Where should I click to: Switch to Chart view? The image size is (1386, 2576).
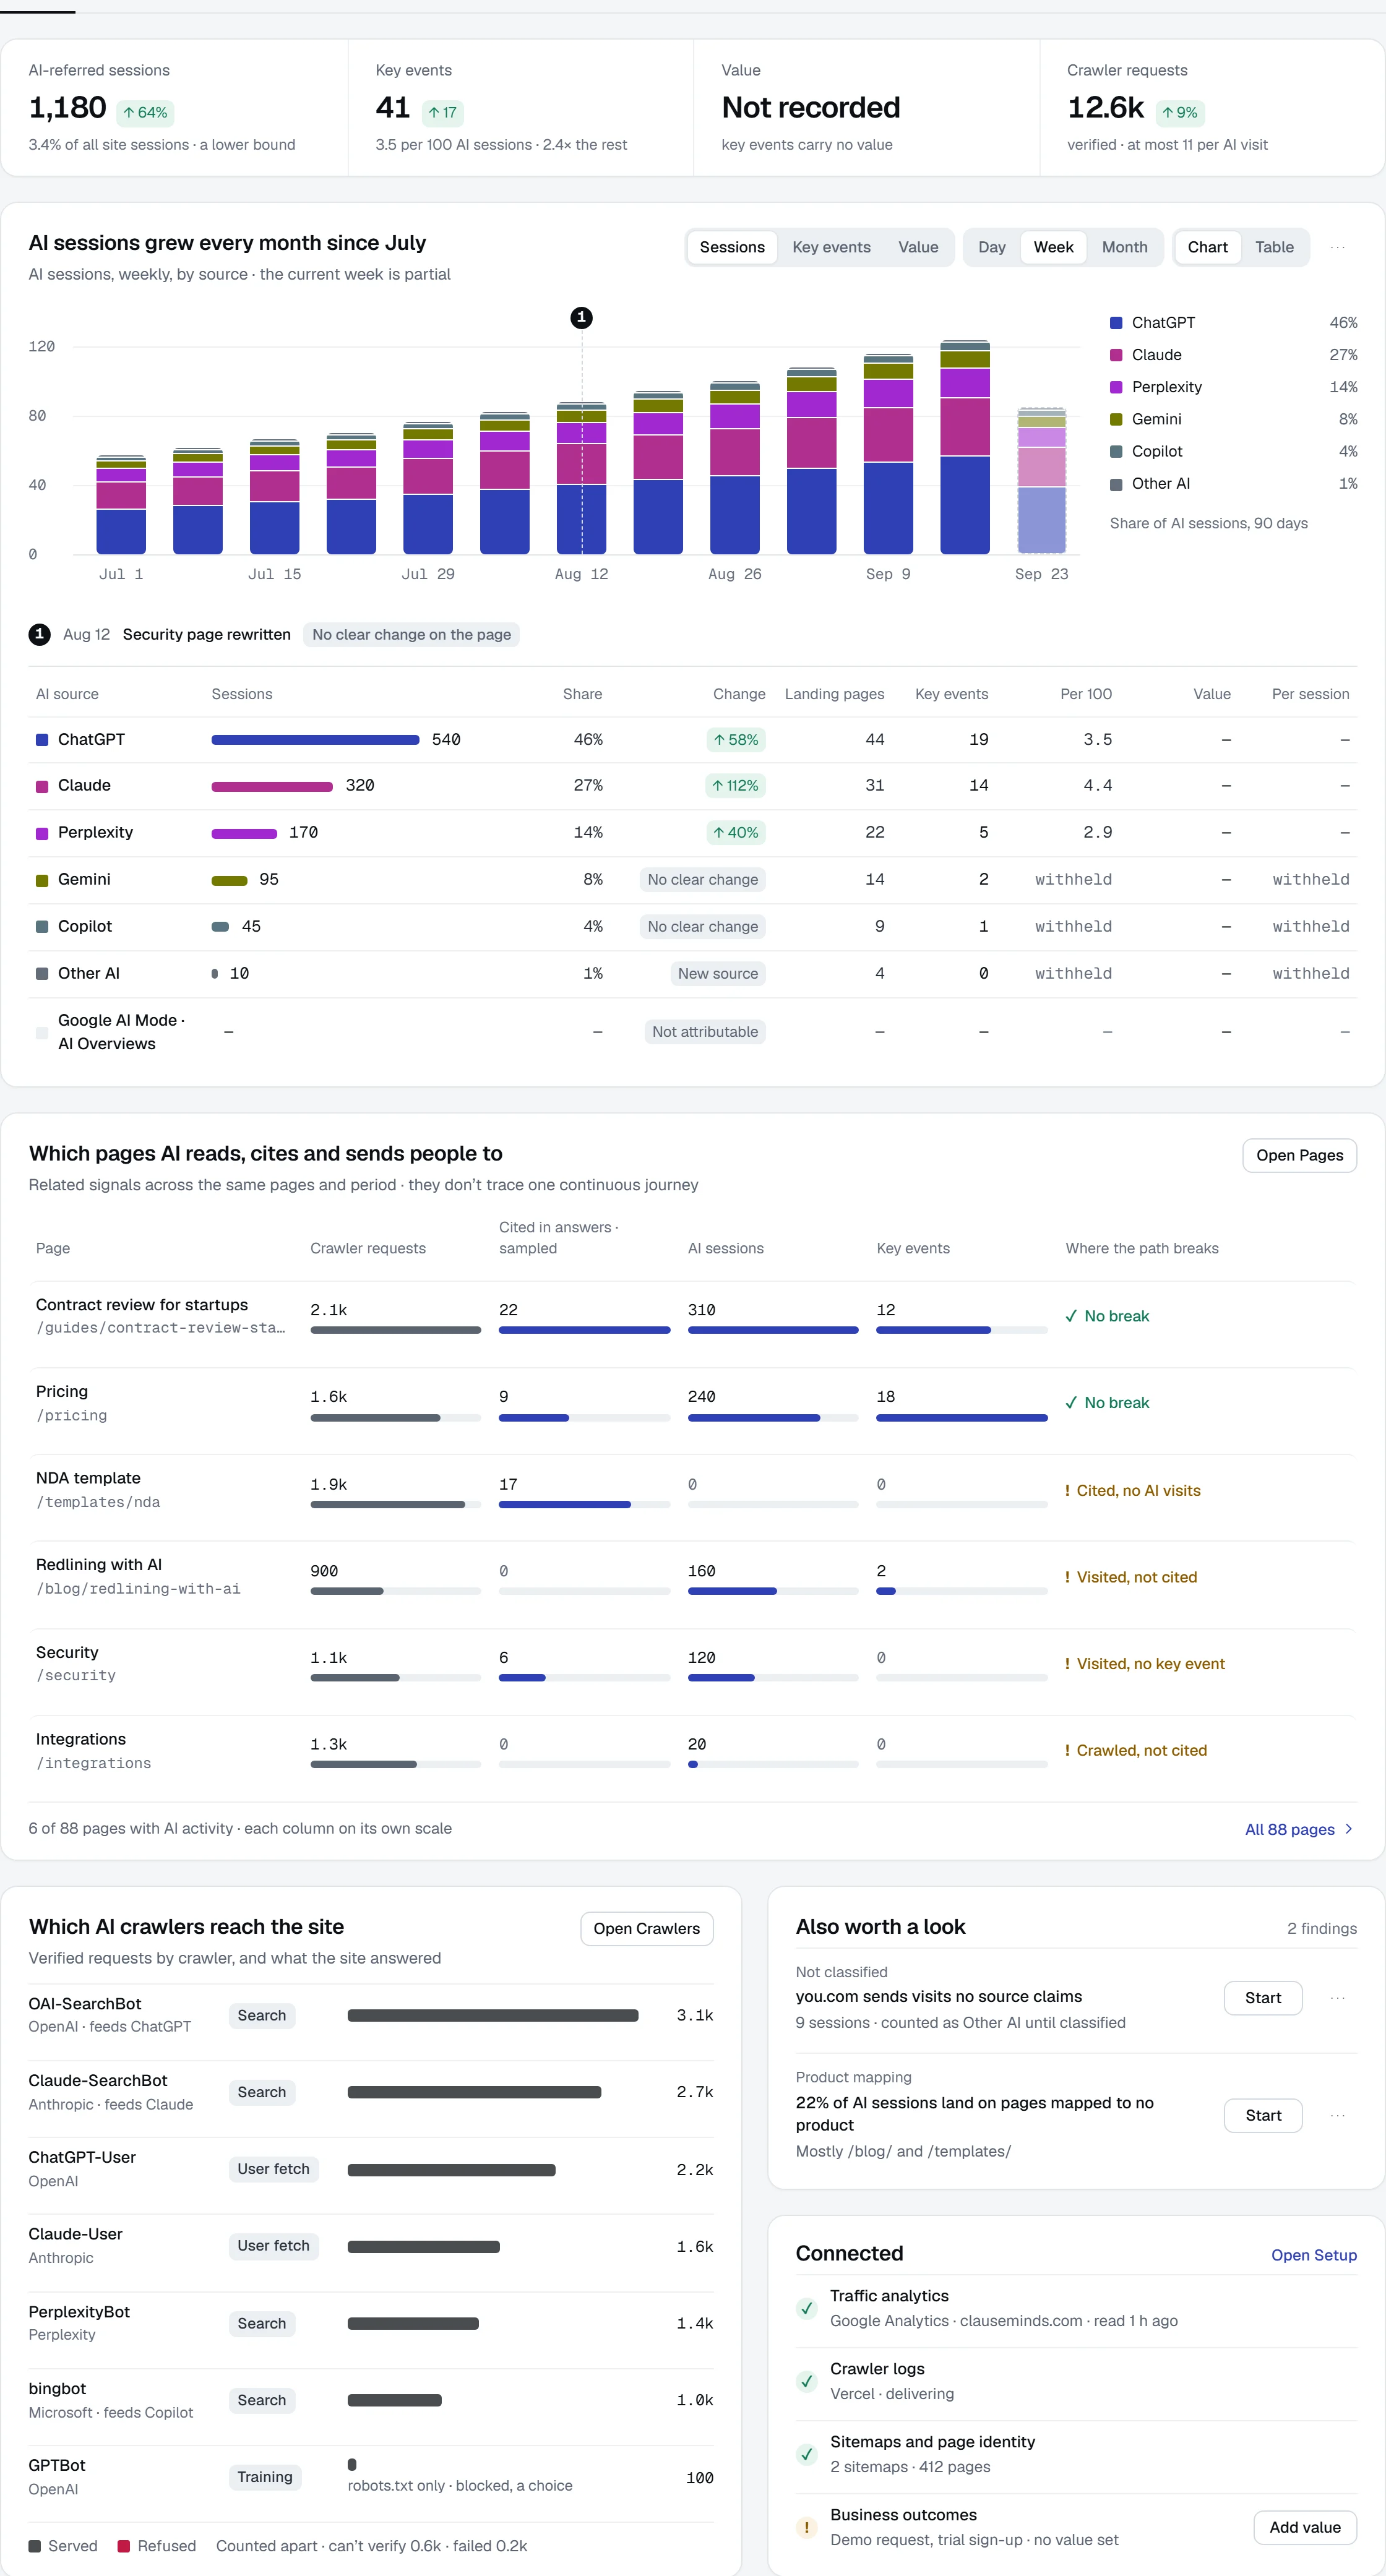point(1207,247)
